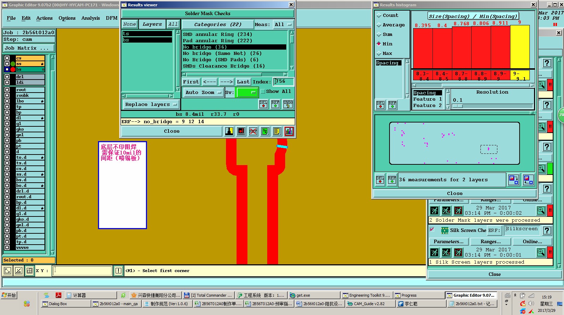Open Sv green severity dropdown
This screenshot has height=315, width=564.
[x=247, y=93]
